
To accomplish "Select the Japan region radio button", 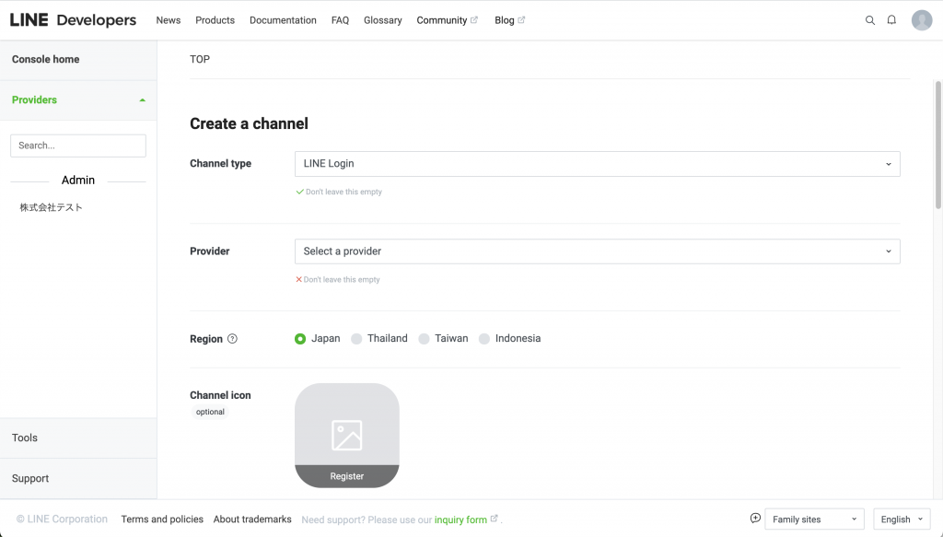I will (300, 339).
